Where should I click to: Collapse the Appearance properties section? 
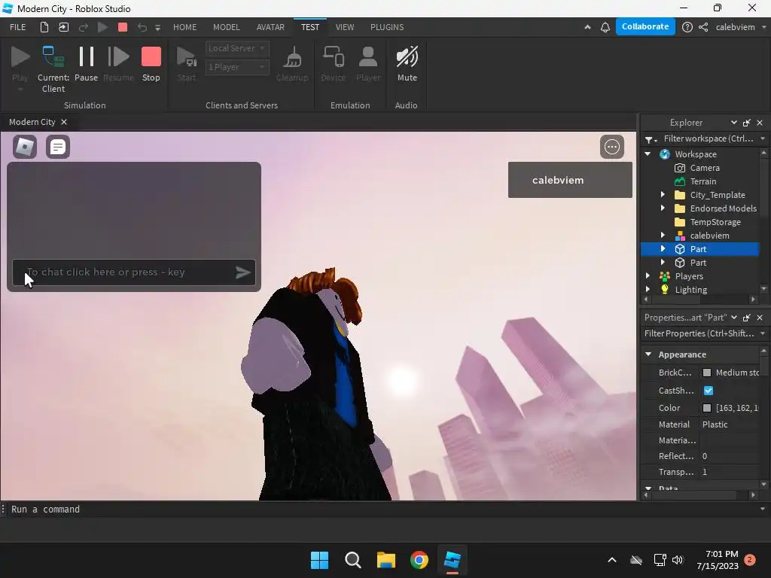648,354
